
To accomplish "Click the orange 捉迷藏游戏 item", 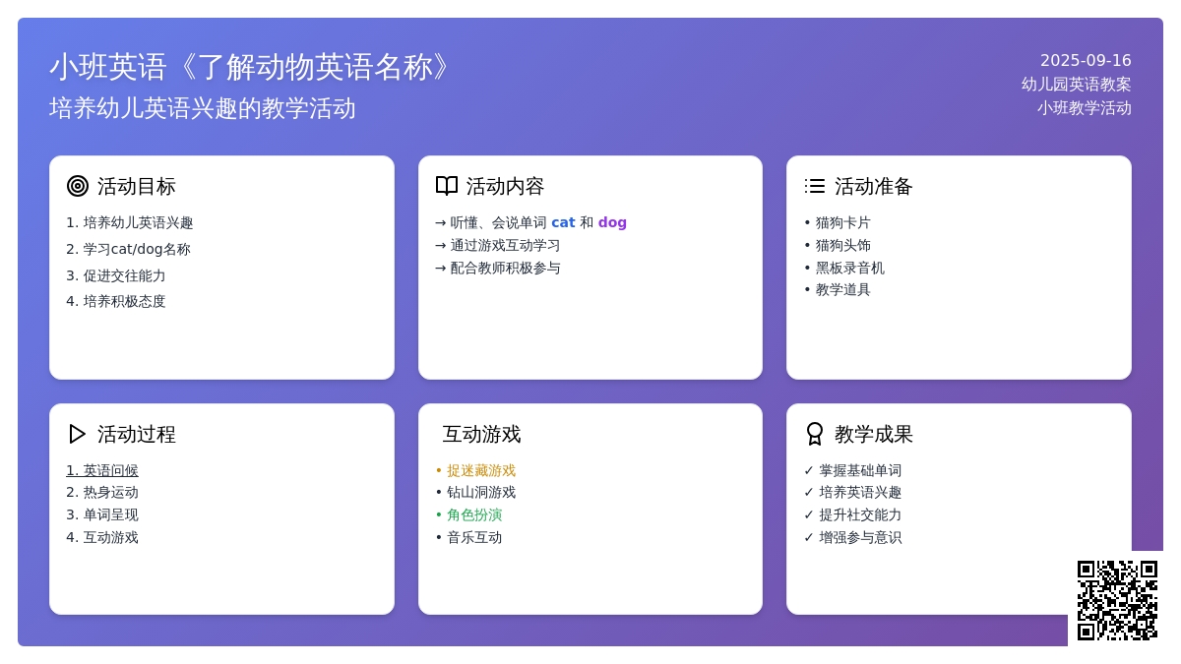I will point(480,470).
